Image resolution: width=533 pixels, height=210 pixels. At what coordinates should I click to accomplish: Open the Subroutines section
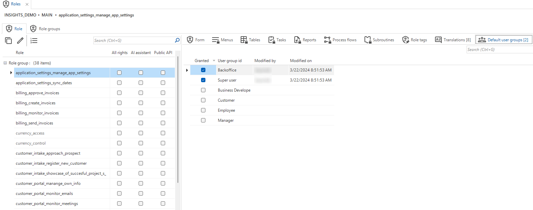[379, 40]
